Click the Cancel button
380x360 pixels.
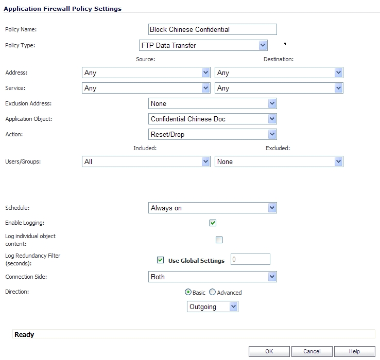[x=312, y=351]
